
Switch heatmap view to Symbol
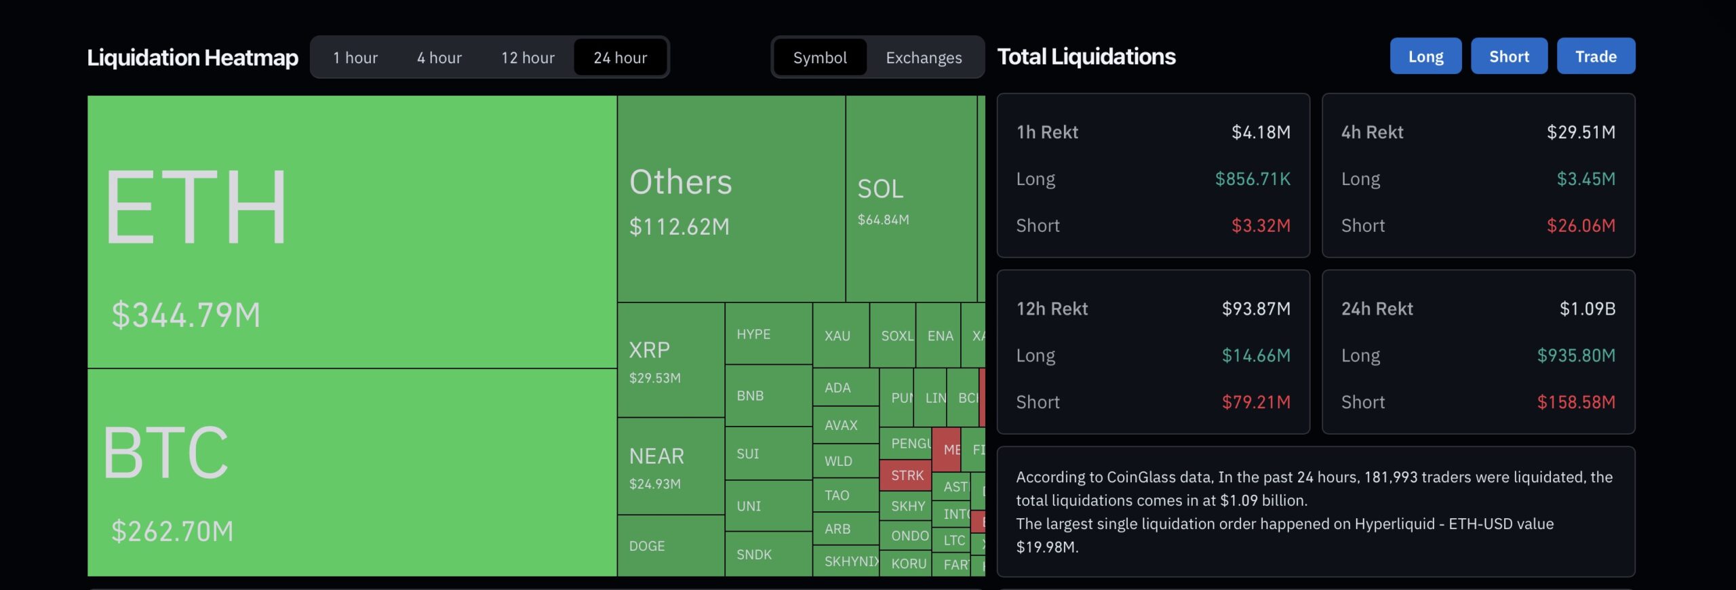820,58
